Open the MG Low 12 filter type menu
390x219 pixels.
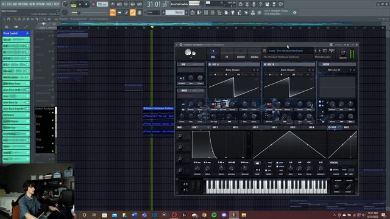click(334, 70)
